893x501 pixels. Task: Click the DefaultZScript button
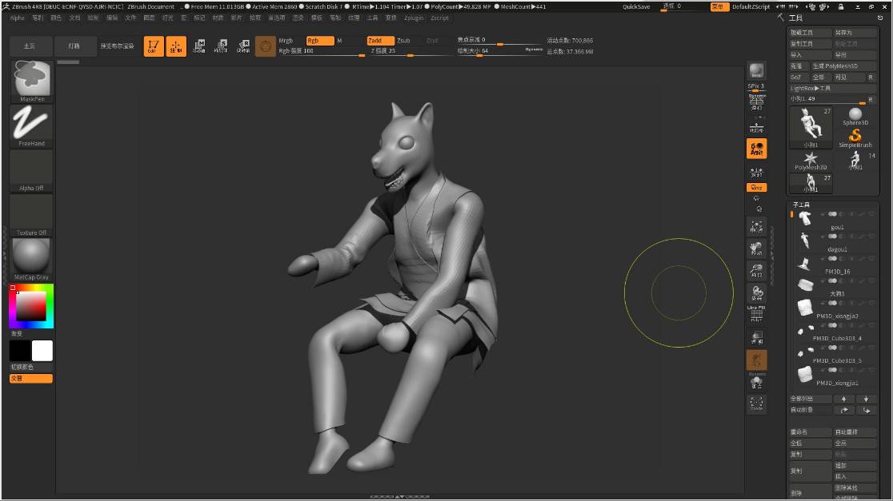[x=751, y=7]
